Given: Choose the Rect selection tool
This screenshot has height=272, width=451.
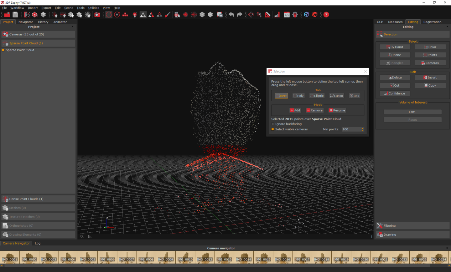Looking at the screenshot, I should [x=281, y=96].
